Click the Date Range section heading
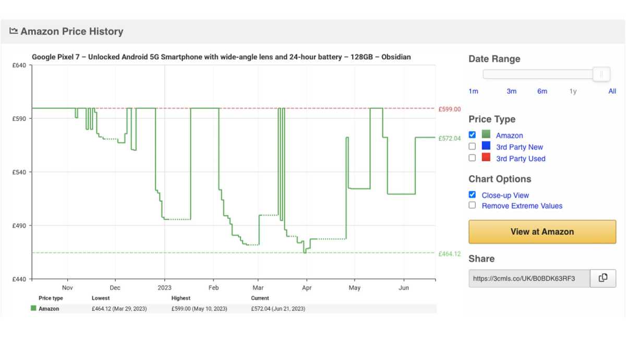This screenshot has height=352, width=626. pyautogui.click(x=495, y=59)
